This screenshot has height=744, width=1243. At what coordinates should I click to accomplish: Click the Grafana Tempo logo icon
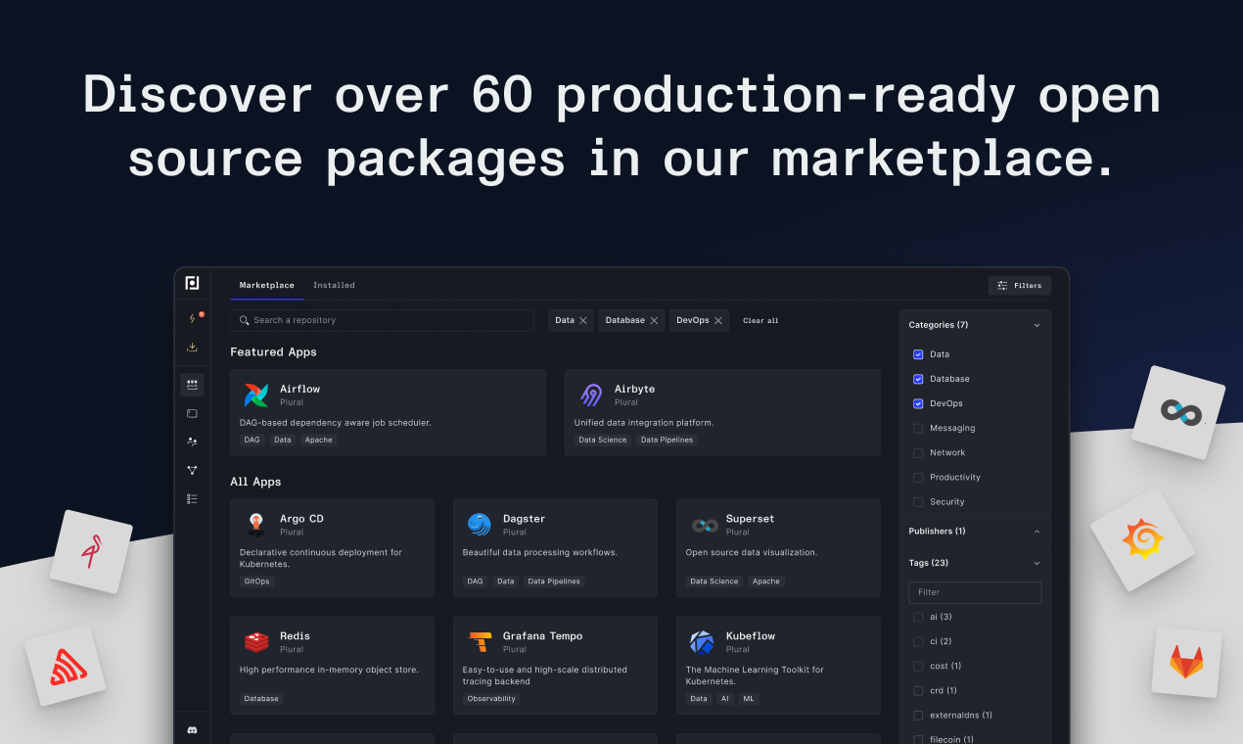[x=480, y=642]
